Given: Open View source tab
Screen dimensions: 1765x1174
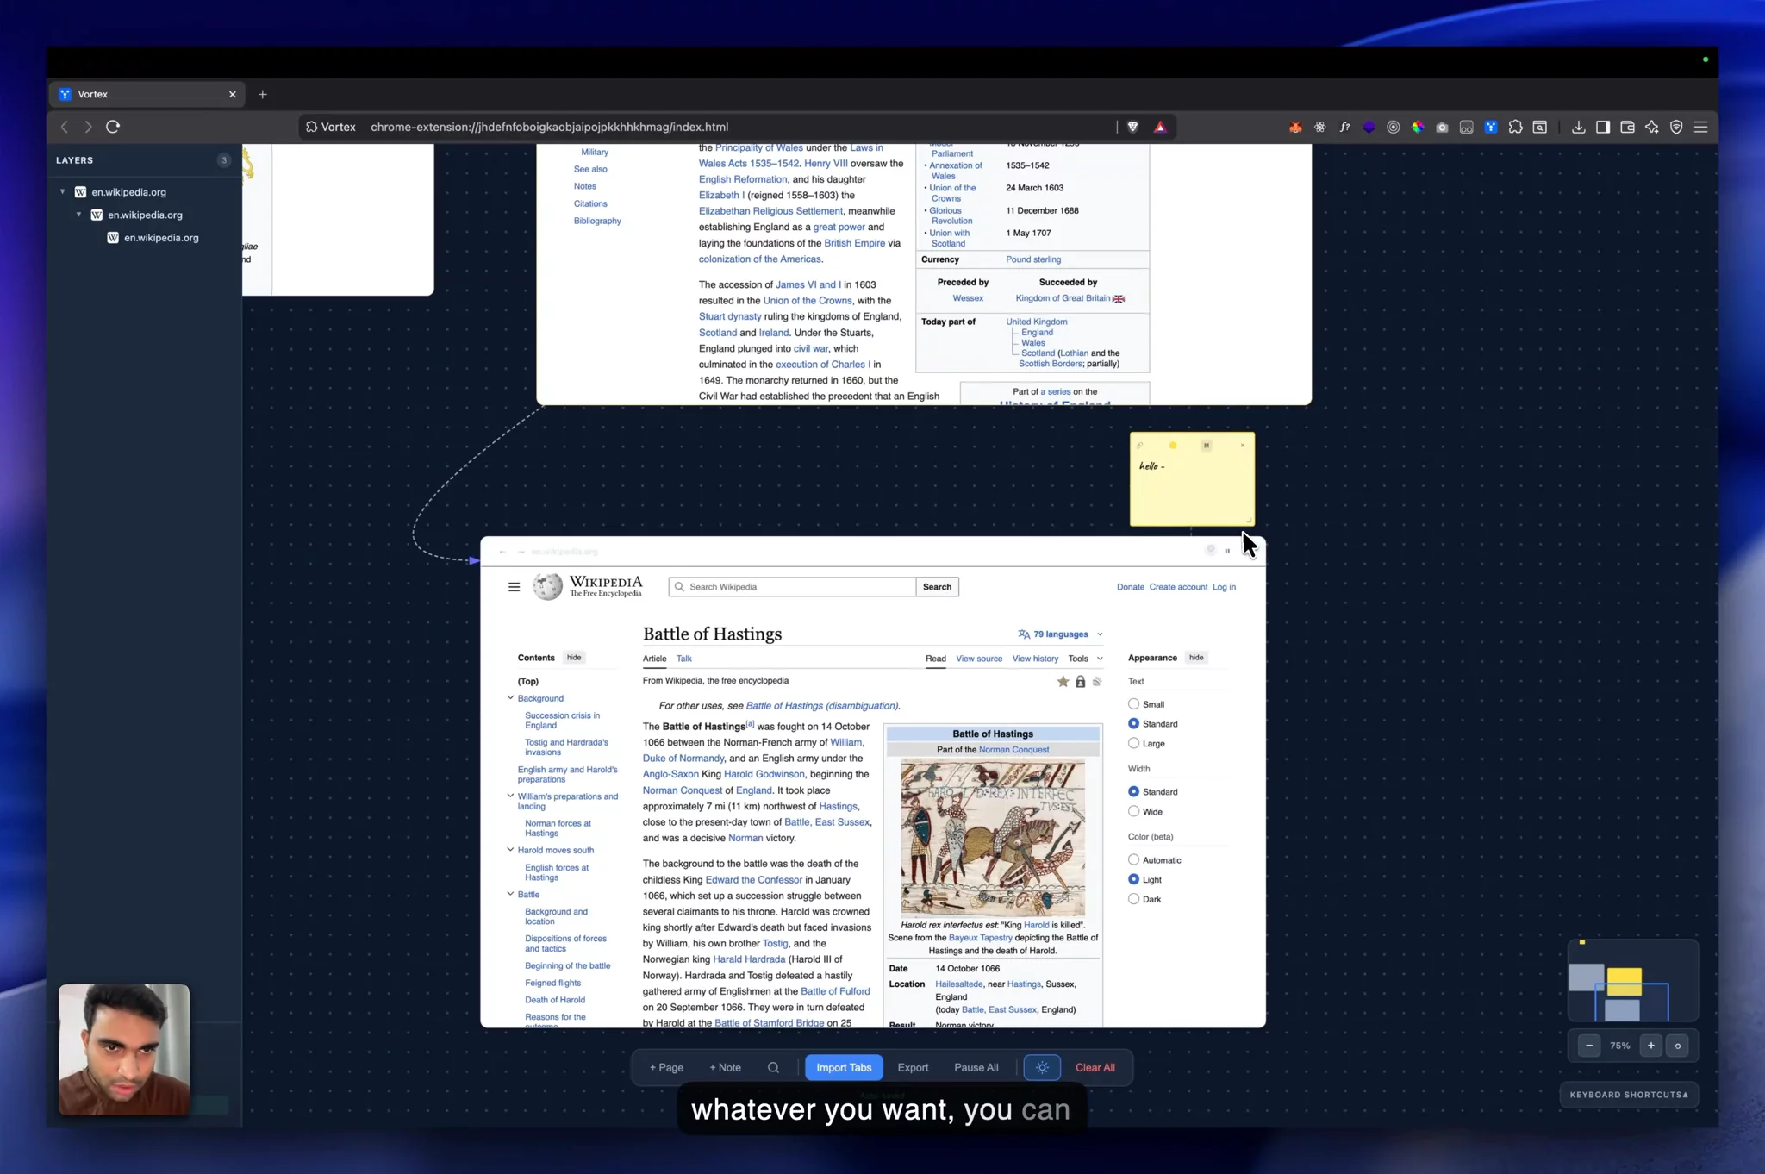Looking at the screenshot, I should pos(979,659).
